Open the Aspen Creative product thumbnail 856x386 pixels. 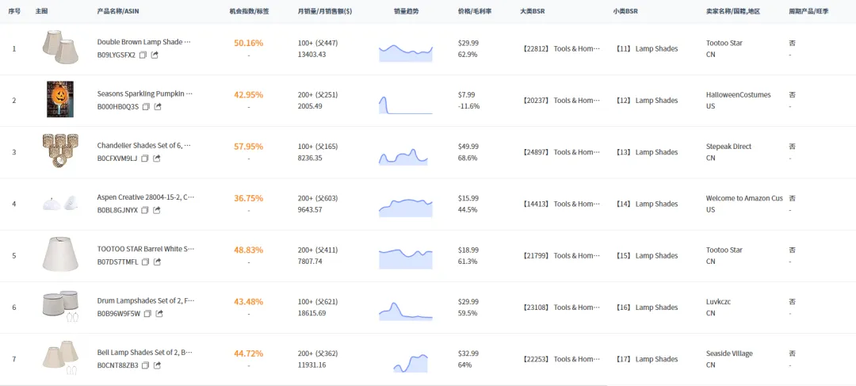coord(60,203)
